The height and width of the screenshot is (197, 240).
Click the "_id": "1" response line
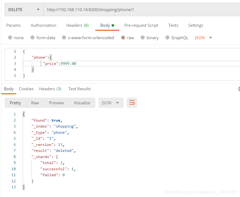coord(43,139)
